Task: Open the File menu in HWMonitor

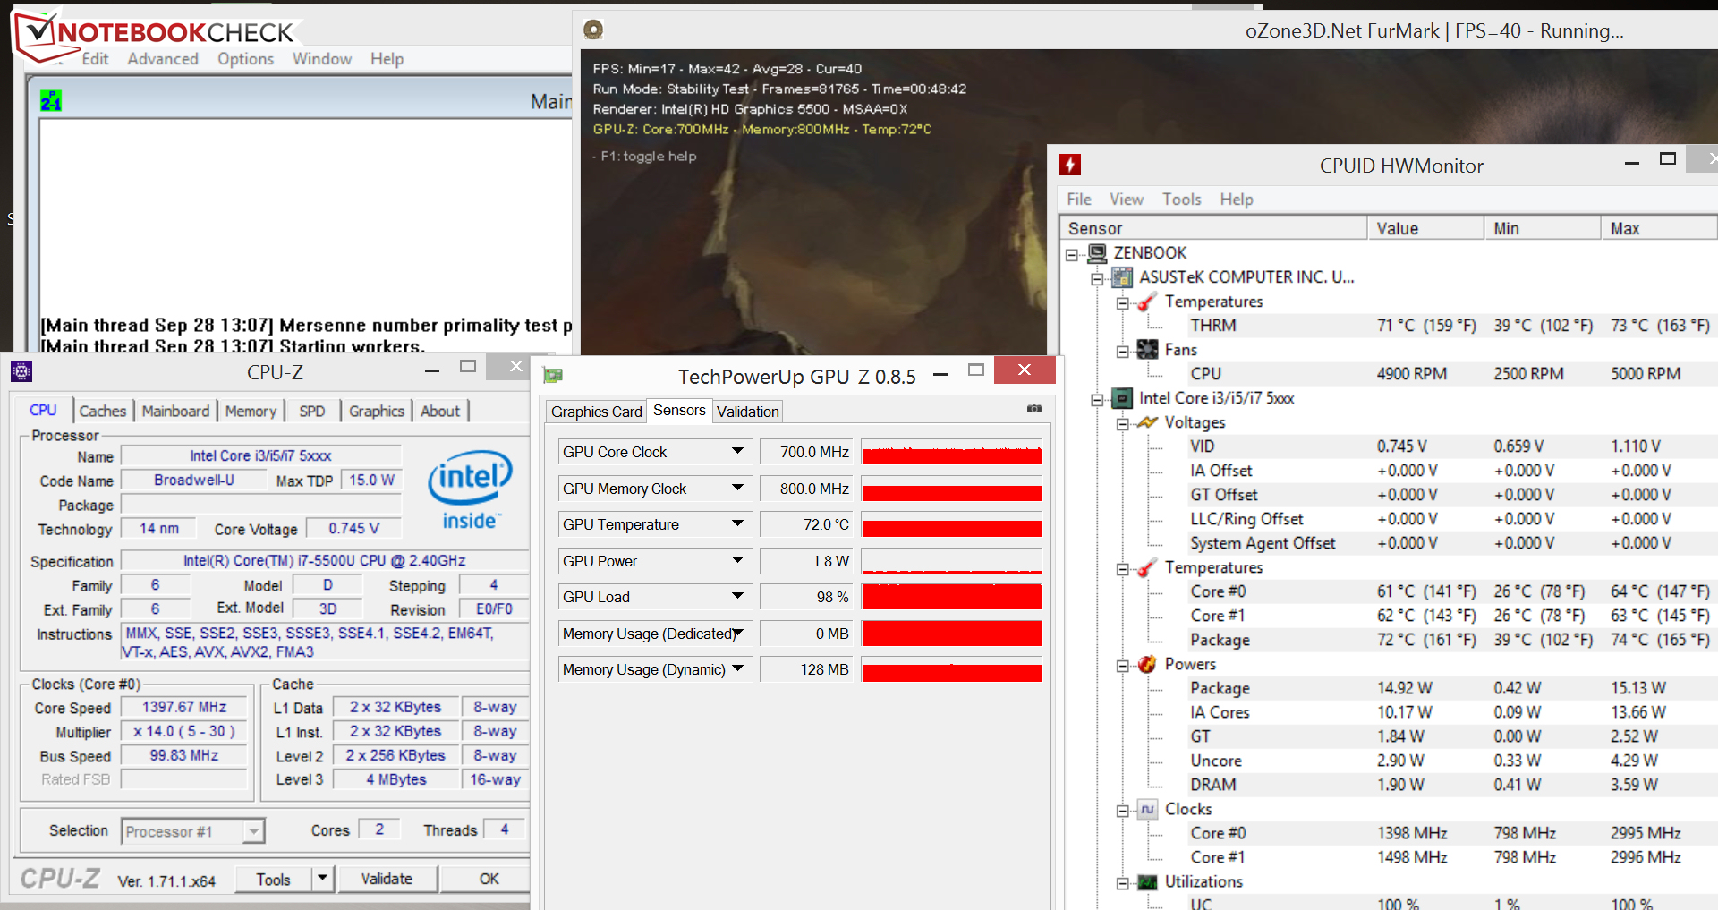Action: pos(1079,199)
